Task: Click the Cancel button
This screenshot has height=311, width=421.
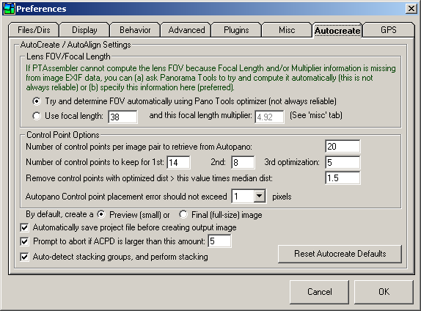Action: point(319,292)
